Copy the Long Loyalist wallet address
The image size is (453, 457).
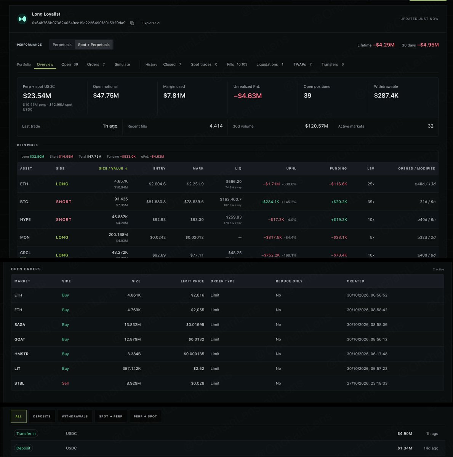[x=132, y=23]
